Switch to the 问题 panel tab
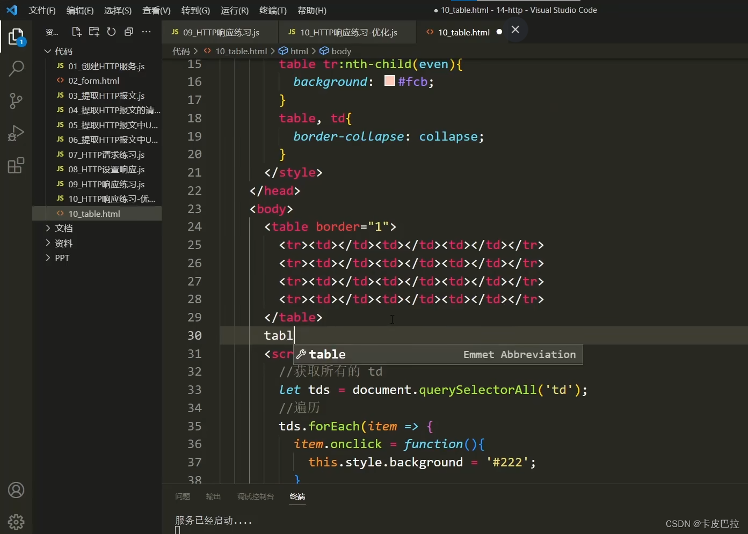 click(183, 496)
